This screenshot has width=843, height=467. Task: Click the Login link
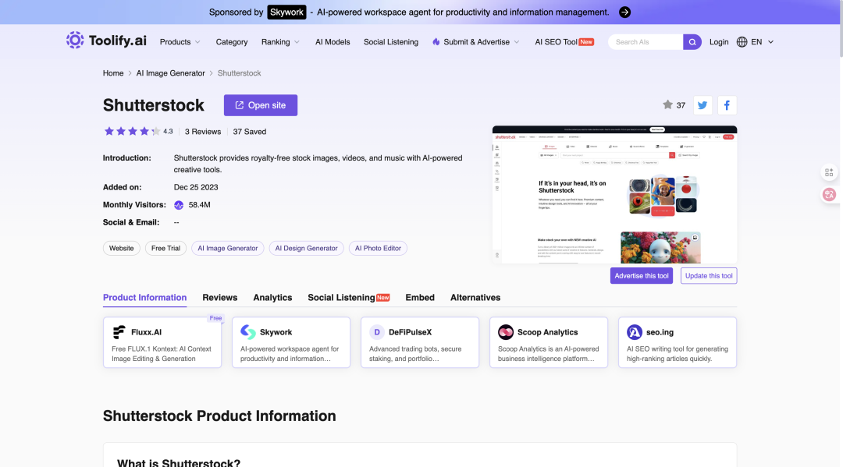pos(719,42)
